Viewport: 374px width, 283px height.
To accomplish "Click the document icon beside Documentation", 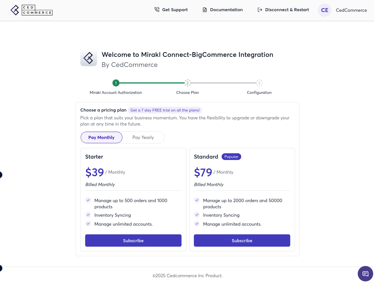I will [x=205, y=10].
